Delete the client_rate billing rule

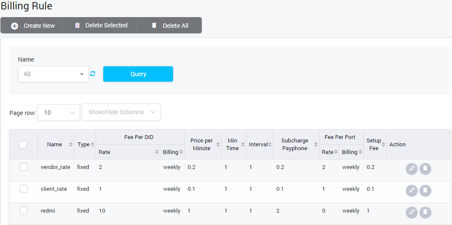[425, 190]
